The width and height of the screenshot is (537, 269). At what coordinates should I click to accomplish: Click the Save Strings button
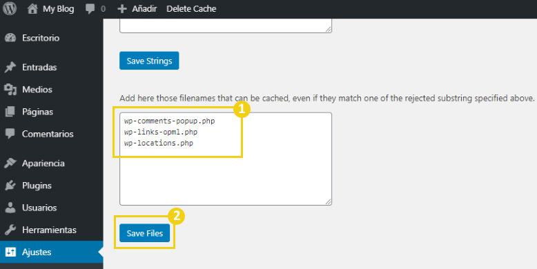point(149,61)
